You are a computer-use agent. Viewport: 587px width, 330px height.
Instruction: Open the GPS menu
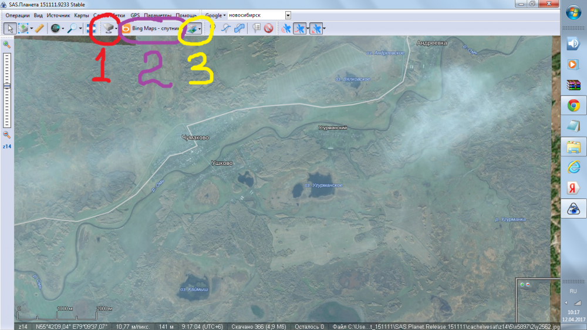coord(135,15)
